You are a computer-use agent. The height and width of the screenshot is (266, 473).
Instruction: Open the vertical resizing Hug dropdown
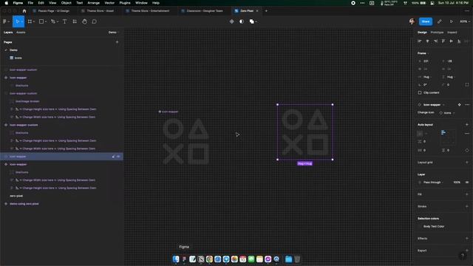pos(451,77)
